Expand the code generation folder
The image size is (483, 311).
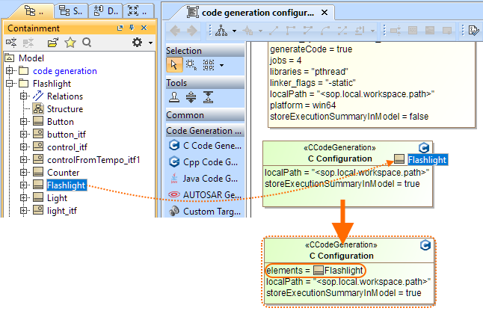point(9,71)
